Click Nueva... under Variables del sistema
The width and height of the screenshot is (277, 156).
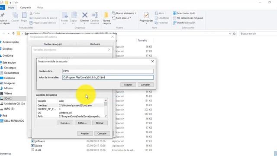pos(65,123)
